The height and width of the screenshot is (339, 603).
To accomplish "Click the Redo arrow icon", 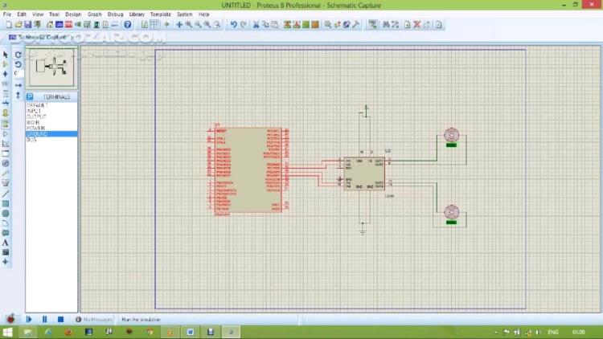I will tap(244, 25).
